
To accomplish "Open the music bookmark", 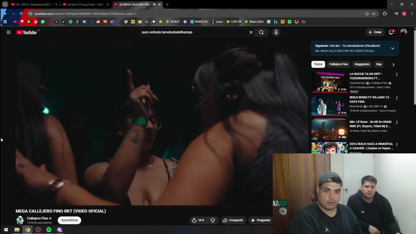I will click(217, 21).
